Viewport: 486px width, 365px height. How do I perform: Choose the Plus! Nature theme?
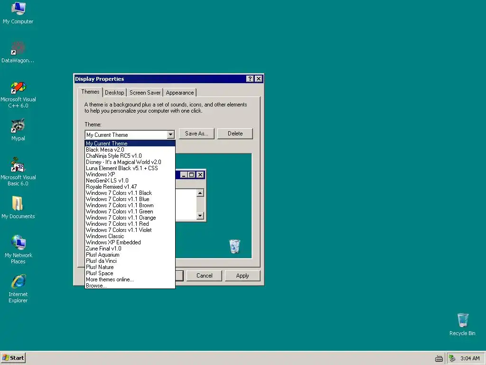(130, 267)
